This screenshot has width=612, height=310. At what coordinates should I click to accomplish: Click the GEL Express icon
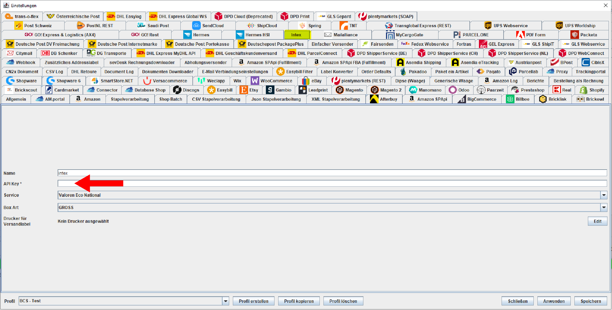pos(483,44)
